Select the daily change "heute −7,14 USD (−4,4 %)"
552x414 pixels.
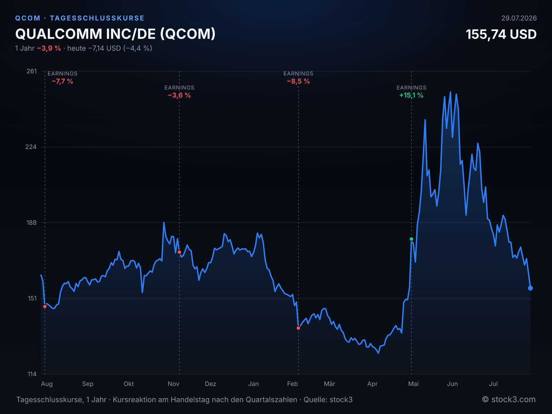point(110,48)
